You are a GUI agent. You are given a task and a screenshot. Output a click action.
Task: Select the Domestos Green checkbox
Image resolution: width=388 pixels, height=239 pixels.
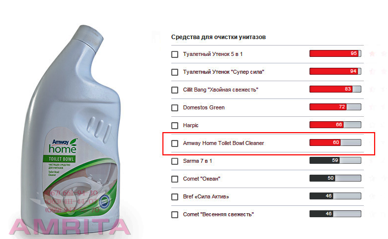175,107
